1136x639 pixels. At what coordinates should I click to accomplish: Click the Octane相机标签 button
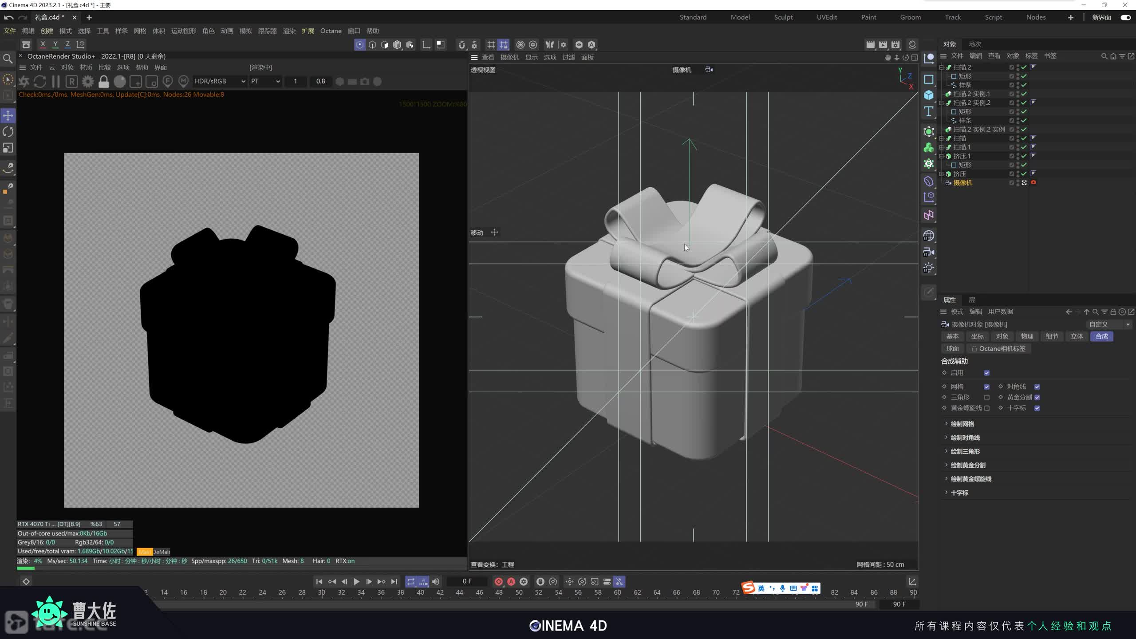pos(998,349)
